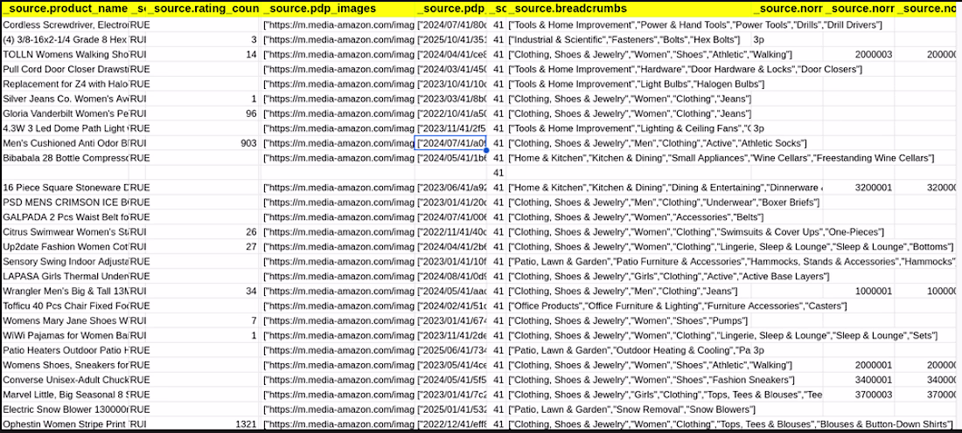The width and height of the screenshot is (962, 433).
Task: Click rating count 27 in Up2date Fashion row
Action: point(203,247)
